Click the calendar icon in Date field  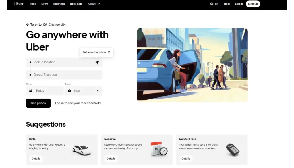31,91
